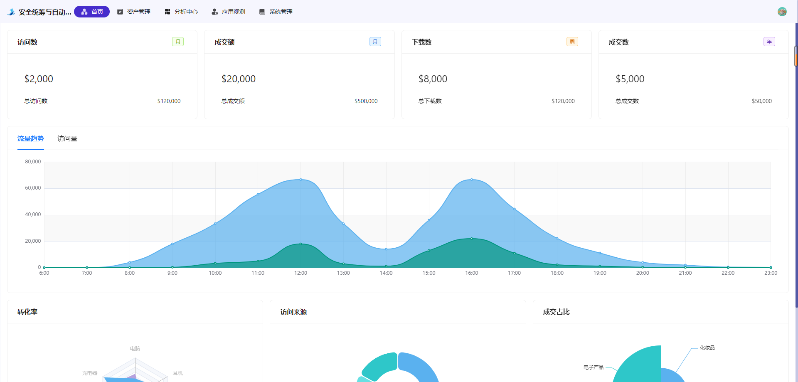Click the 化妆品 pie chart label

pyautogui.click(x=707, y=347)
